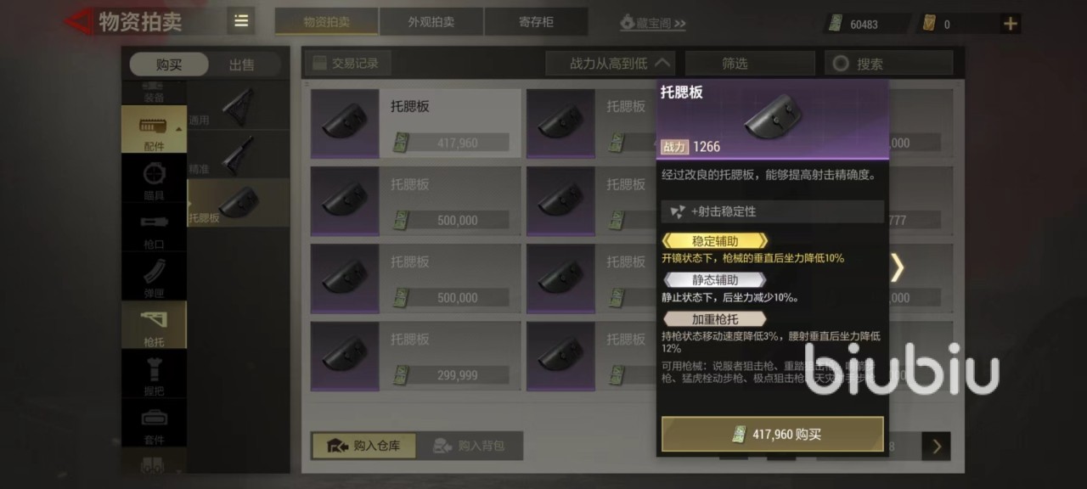Switch to the 购买 buy toggle
1087x489 pixels.
tap(169, 65)
